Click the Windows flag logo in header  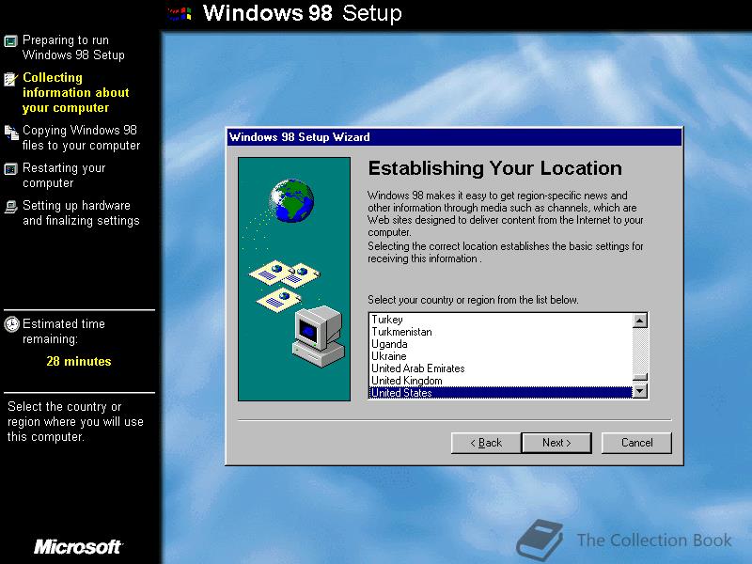click(180, 13)
